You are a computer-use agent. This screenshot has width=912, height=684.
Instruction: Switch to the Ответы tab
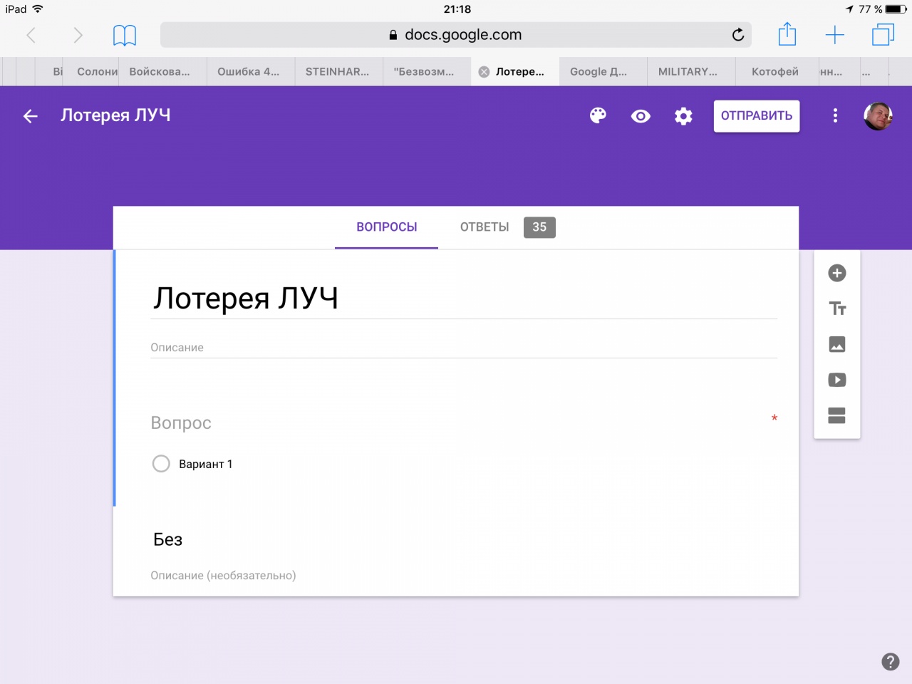(484, 227)
